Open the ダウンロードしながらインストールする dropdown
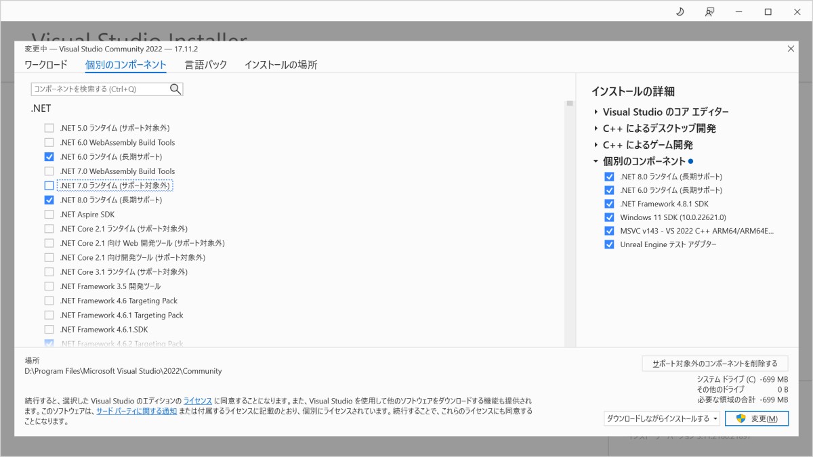The image size is (813, 457). pos(662,418)
